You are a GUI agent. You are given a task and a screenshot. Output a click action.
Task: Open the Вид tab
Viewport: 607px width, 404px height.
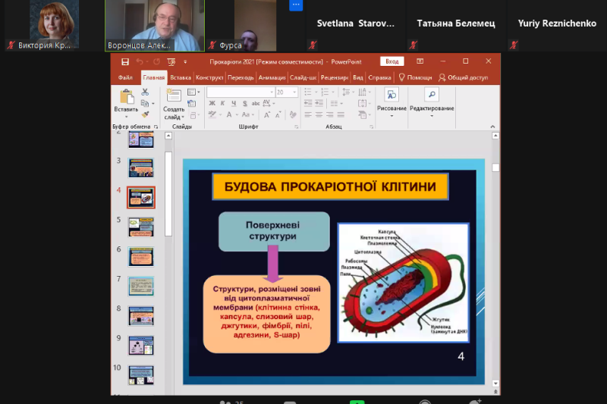(358, 78)
